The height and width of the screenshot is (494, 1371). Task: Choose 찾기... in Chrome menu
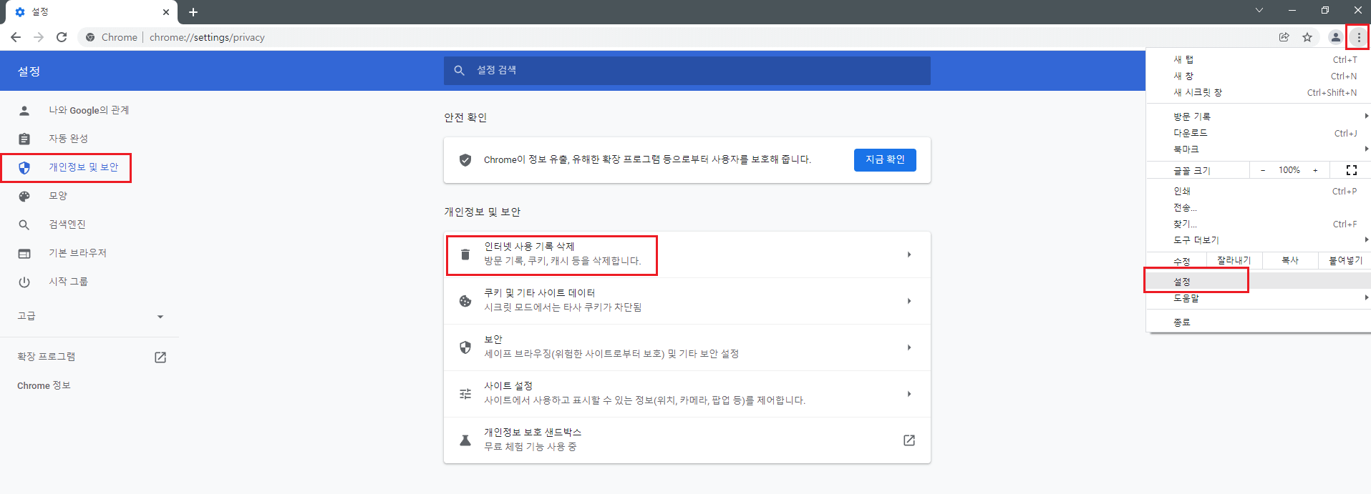pos(1259,224)
